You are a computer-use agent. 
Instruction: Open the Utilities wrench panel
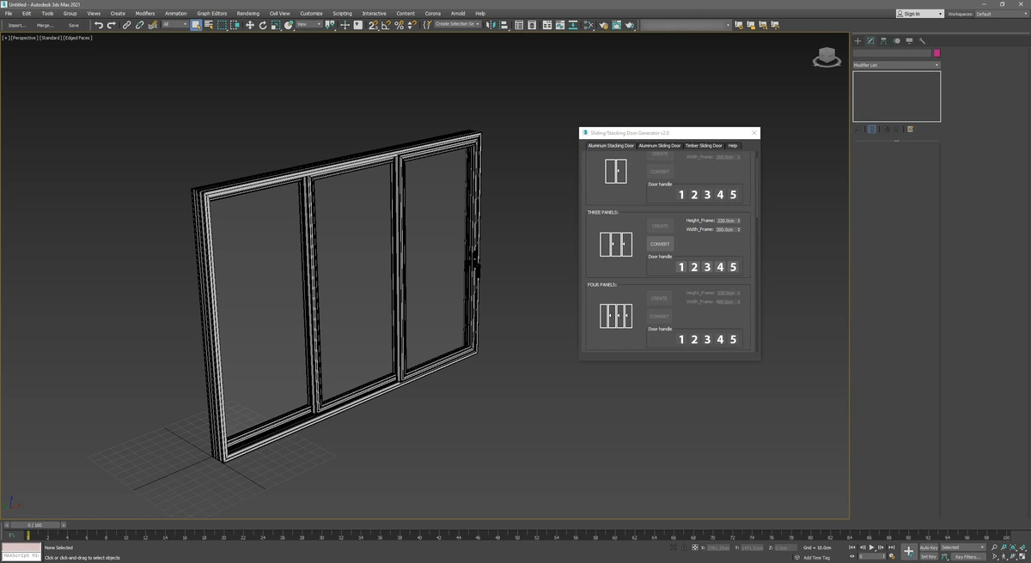click(x=923, y=40)
